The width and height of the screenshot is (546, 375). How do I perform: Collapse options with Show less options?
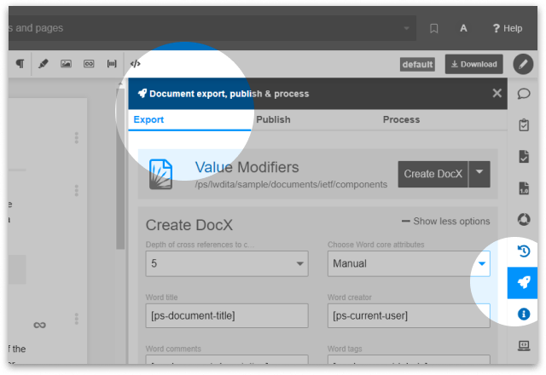tap(445, 222)
